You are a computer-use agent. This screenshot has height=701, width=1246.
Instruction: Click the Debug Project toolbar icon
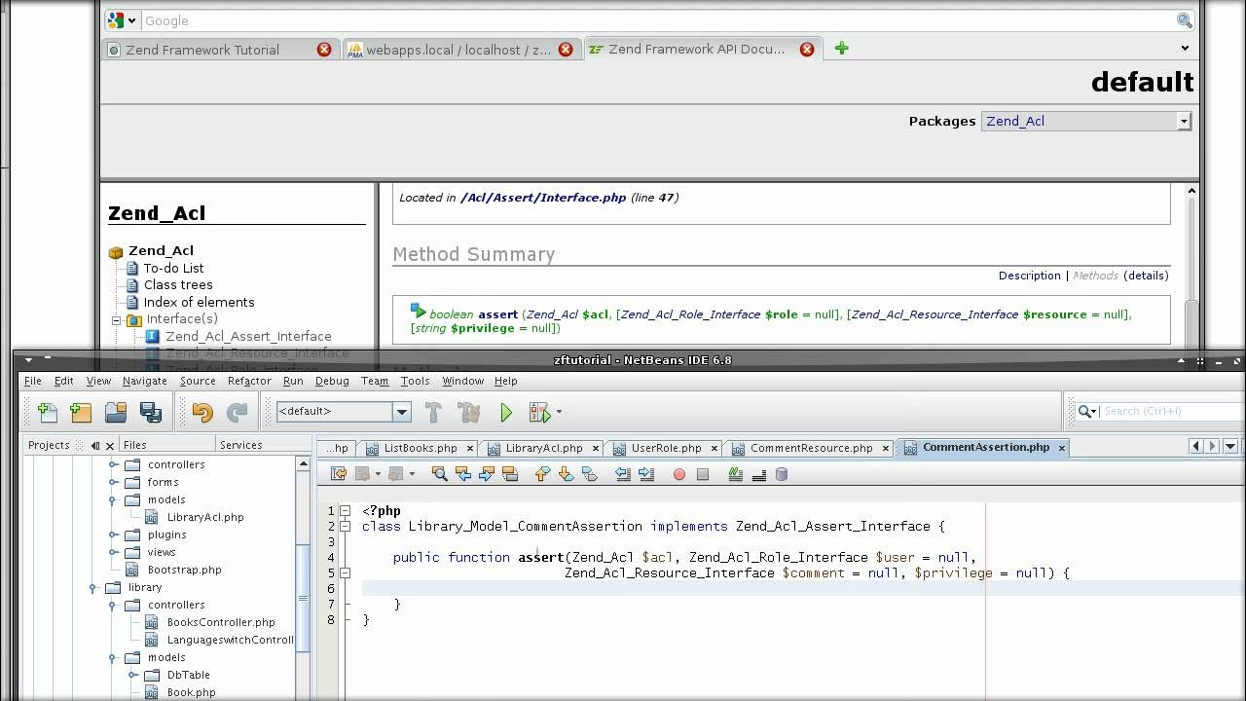pyautogui.click(x=539, y=413)
